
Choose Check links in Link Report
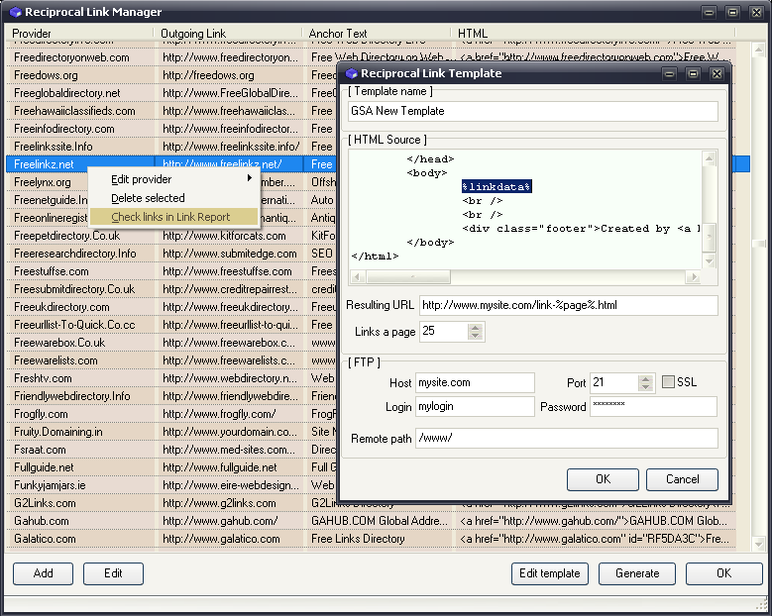click(170, 217)
